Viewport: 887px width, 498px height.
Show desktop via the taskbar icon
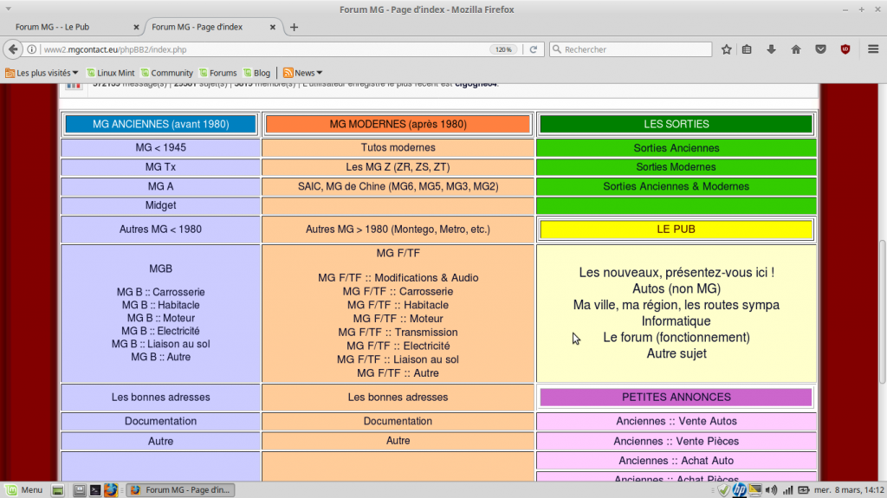pyautogui.click(x=58, y=490)
